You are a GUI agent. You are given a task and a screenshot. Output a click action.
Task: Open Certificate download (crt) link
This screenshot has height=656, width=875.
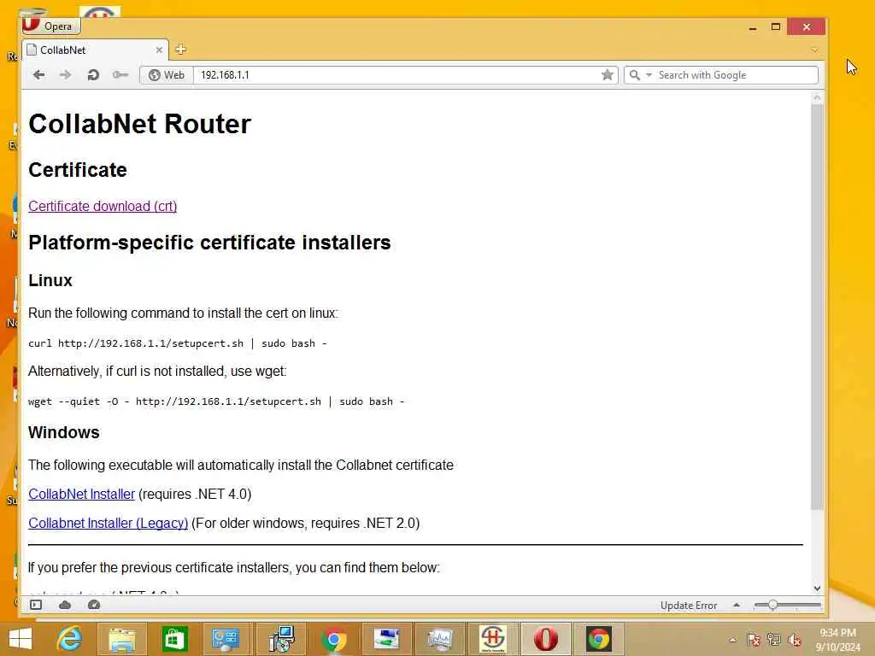103,207
